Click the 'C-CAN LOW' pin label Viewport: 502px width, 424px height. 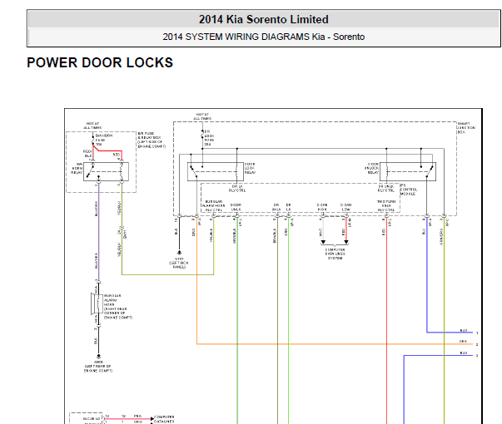345,207
